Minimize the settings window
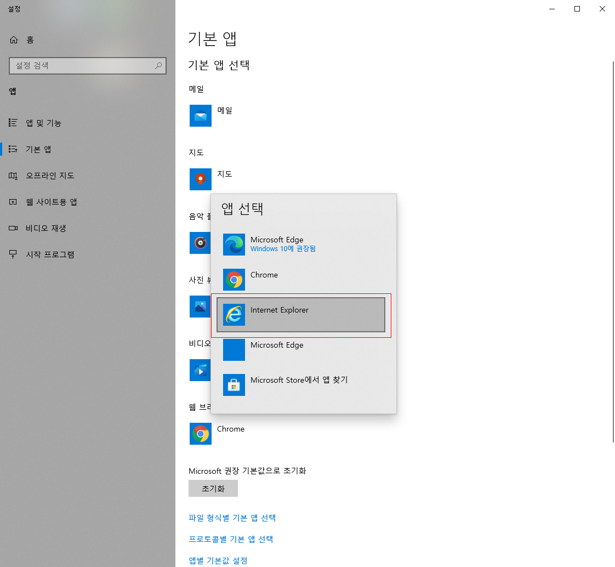The image size is (615, 567). [552, 9]
